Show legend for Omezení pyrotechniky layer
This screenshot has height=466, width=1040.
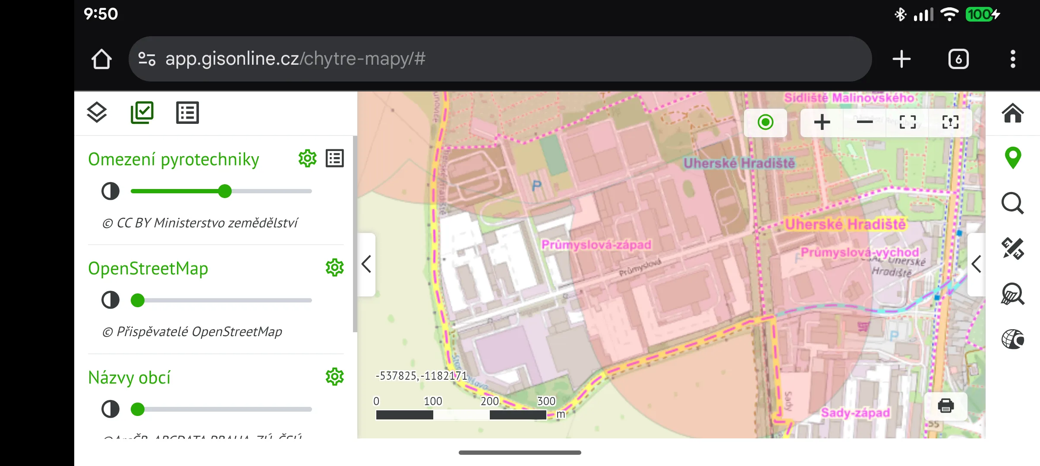click(335, 159)
